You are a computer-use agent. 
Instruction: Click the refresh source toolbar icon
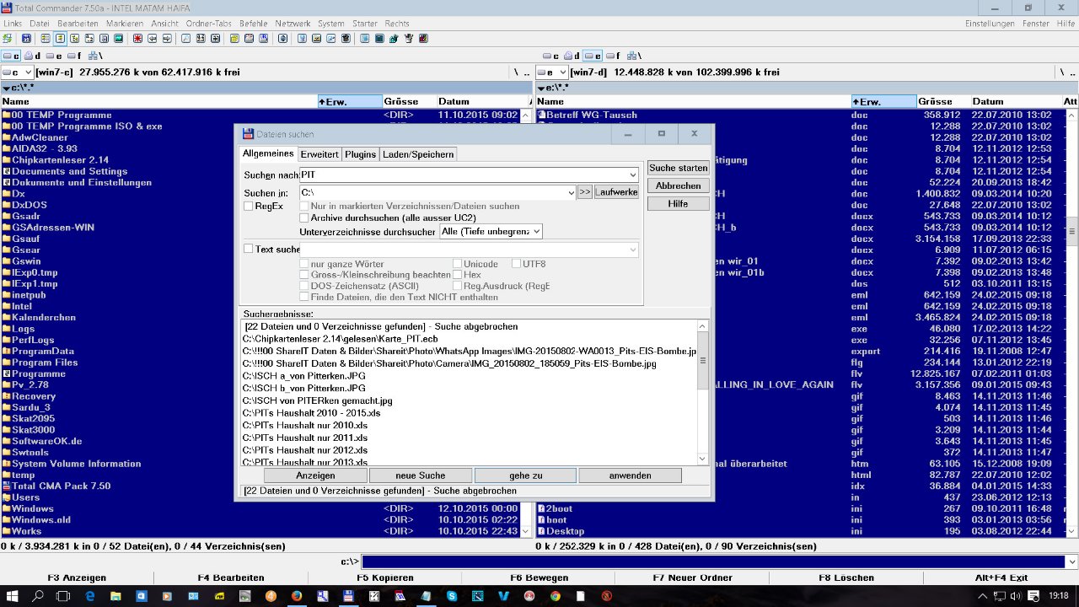(7, 38)
